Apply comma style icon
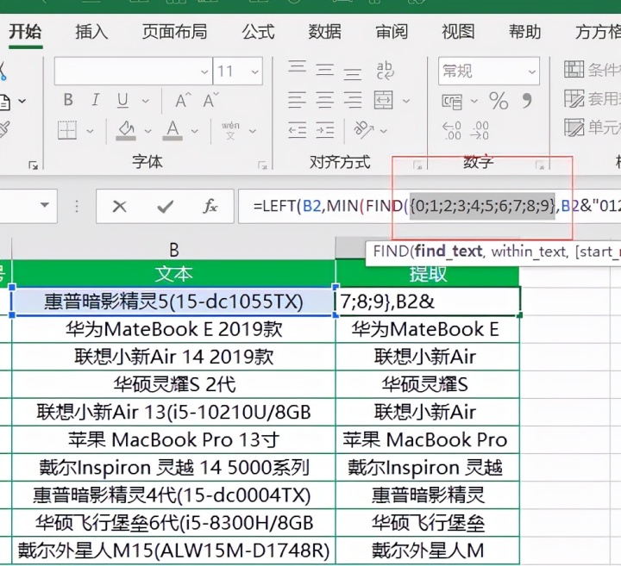The image size is (621, 566). (527, 101)
